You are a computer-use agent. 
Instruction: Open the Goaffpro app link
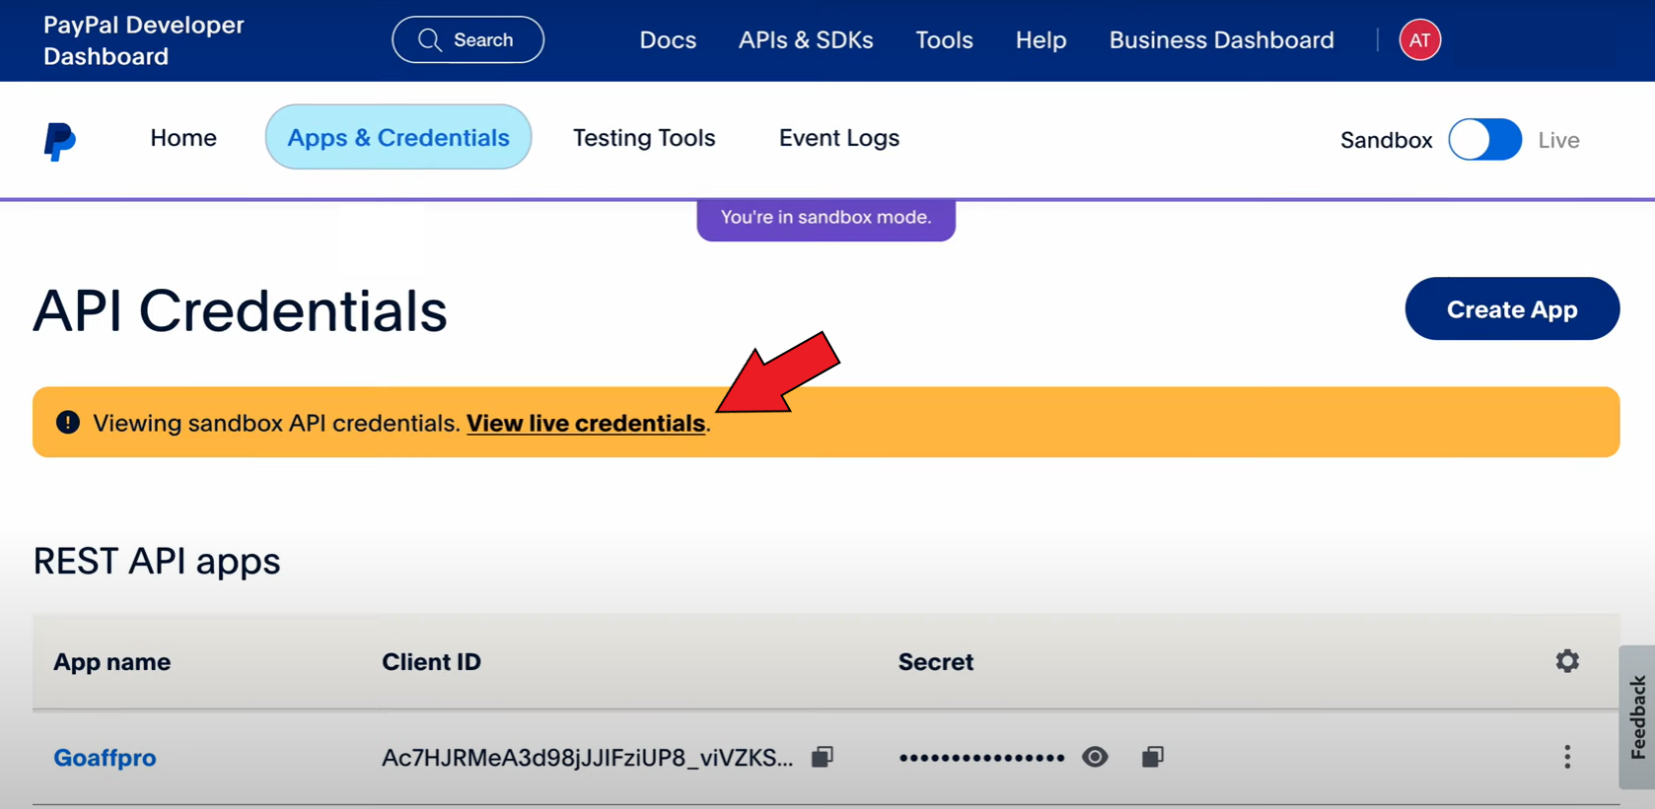(105, 758)
